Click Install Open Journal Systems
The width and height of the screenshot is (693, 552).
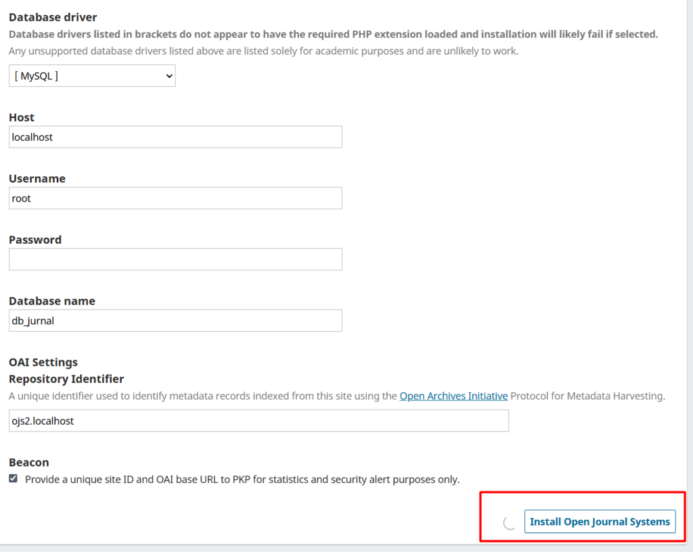click(x=600, y=522)
